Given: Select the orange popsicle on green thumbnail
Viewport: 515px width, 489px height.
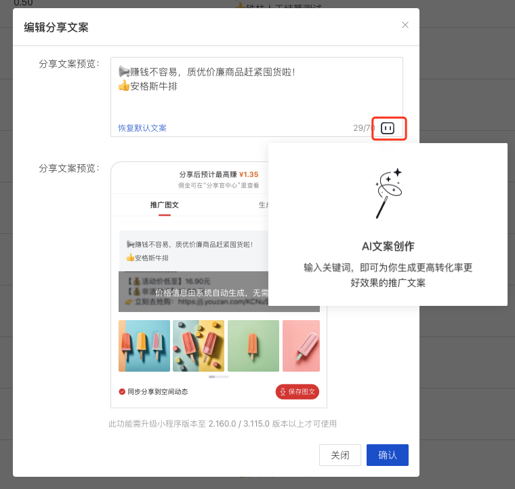Looking at the screenshot, I should [253, 346].
